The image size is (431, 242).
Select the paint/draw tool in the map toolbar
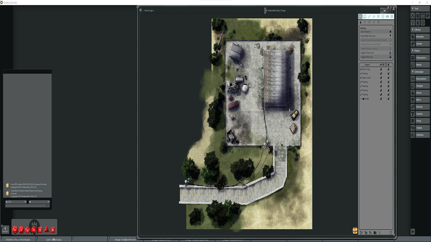coord(369,16)
